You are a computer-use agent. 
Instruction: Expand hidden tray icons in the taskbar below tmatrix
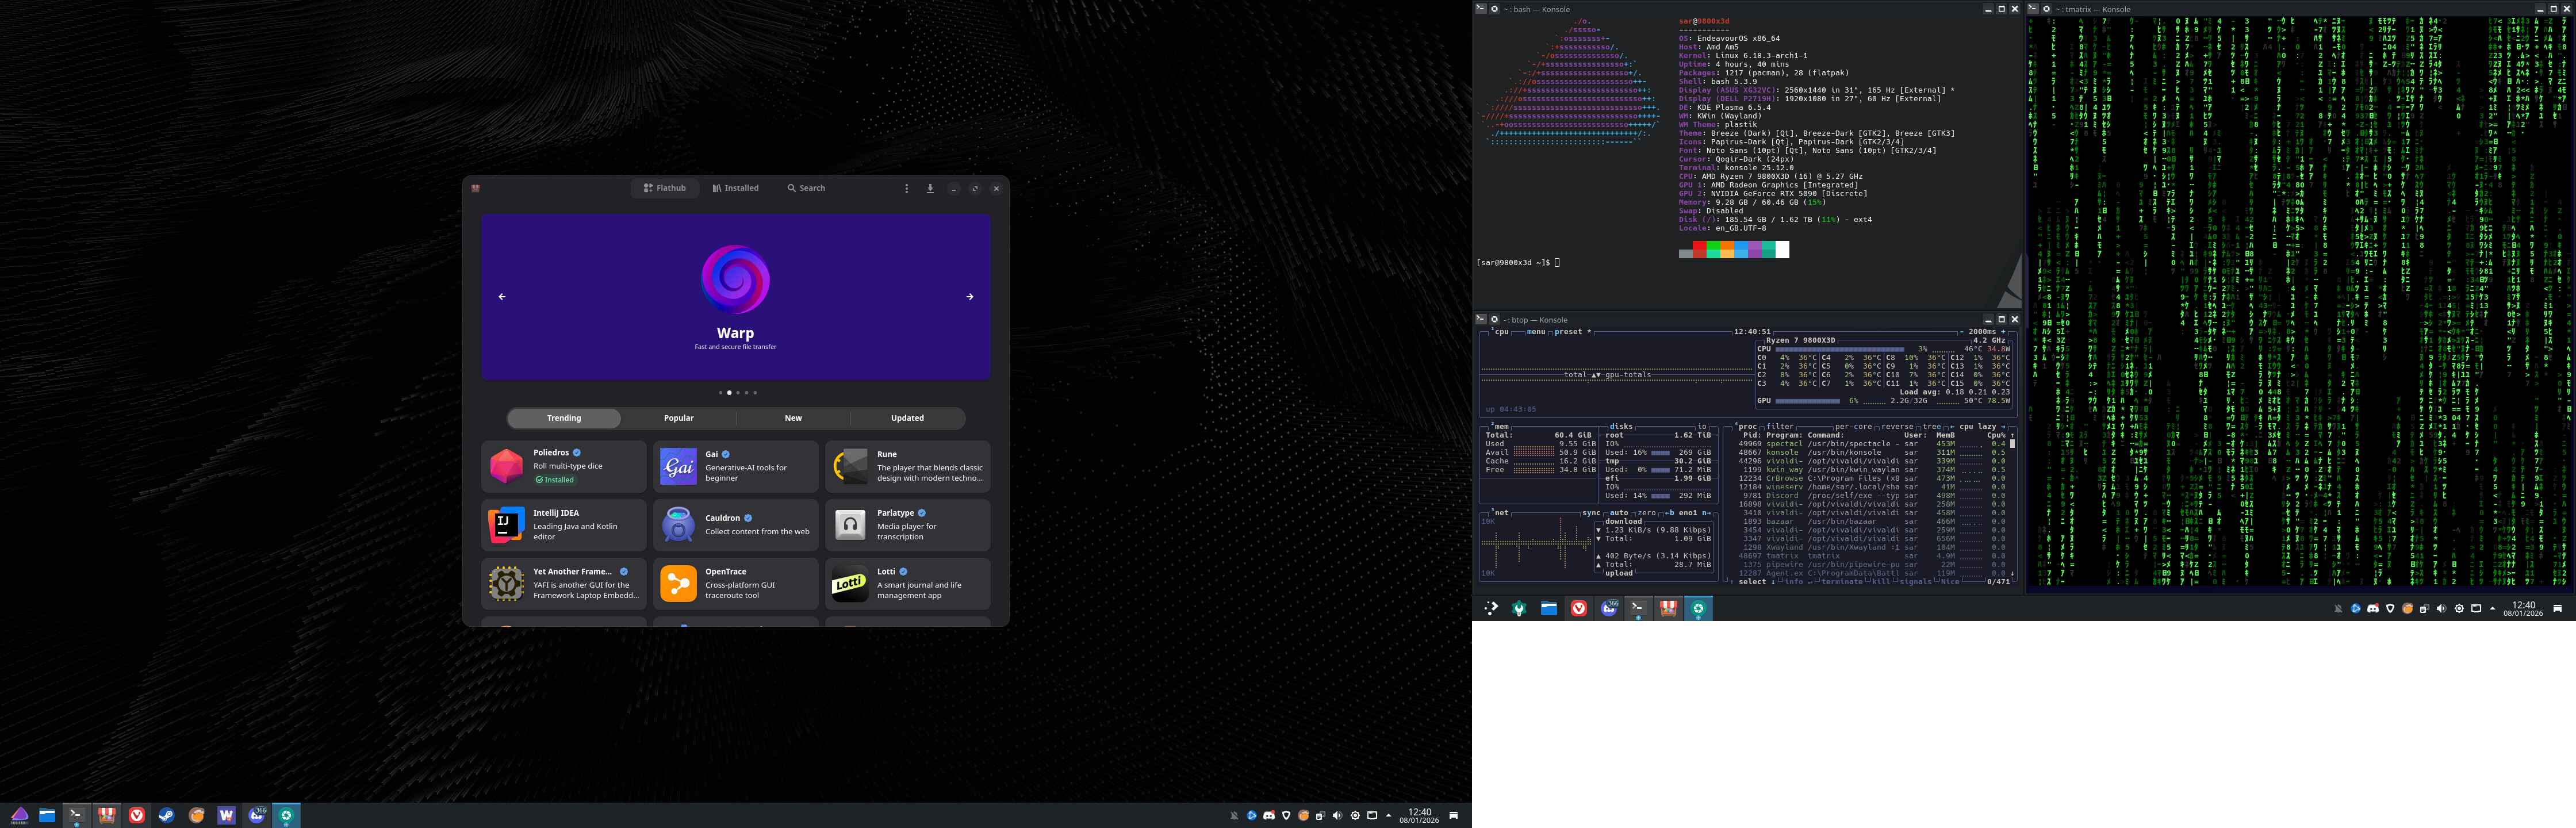[2493, 608]
